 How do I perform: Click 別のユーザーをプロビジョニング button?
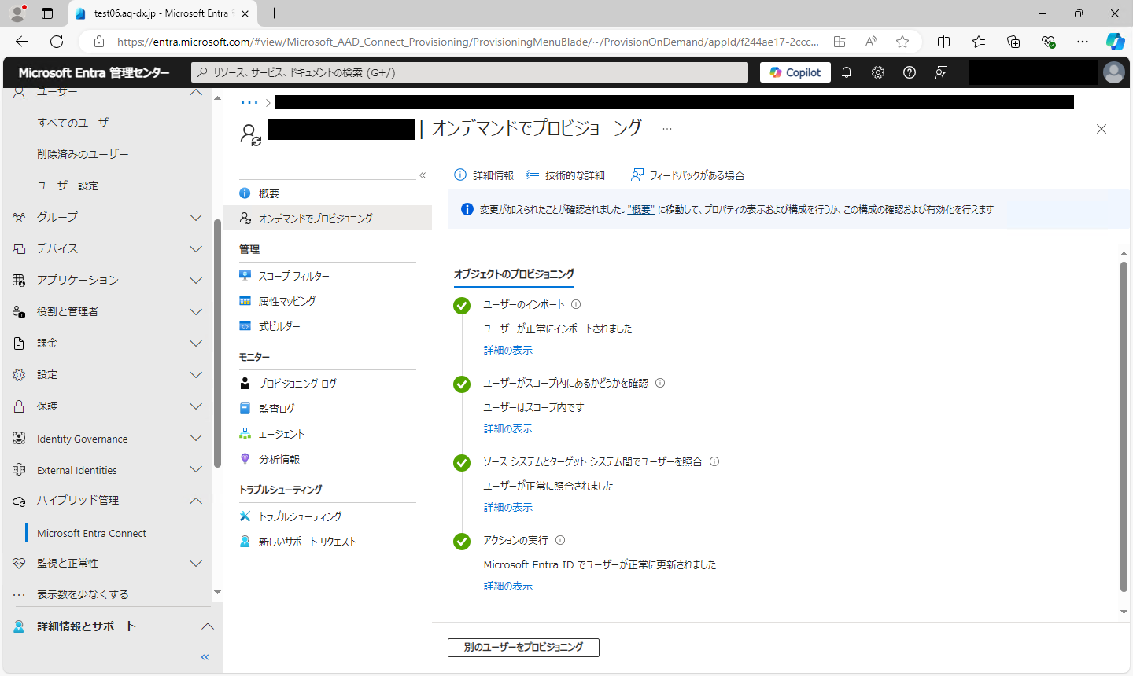pyautogui.click(x=523, y=647)
